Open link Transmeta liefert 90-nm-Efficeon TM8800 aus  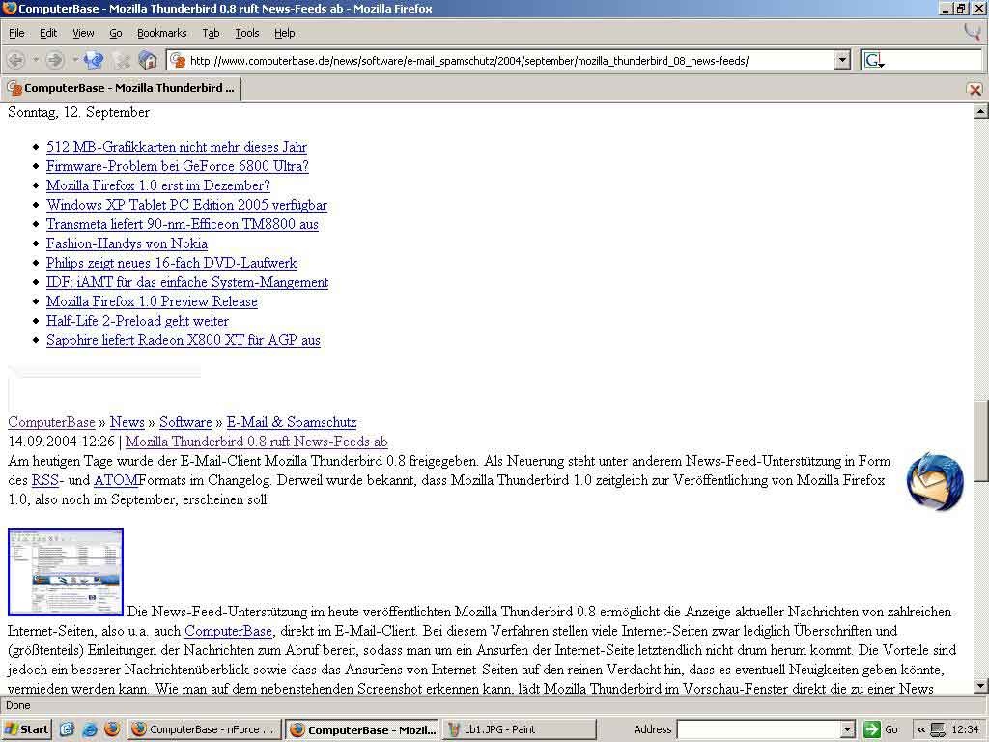point(183,224)
